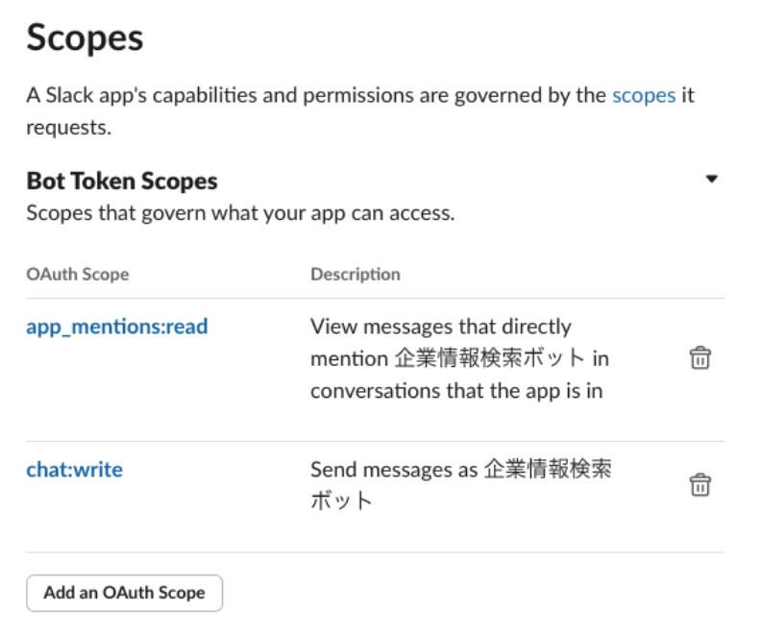Click the OAuth Scope column header
Image resolution: width=761 pixels, height=635 pixels.
tap(77, 275)
